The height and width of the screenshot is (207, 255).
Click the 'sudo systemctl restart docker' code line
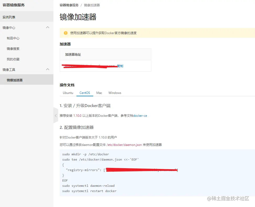click(89, 191)
